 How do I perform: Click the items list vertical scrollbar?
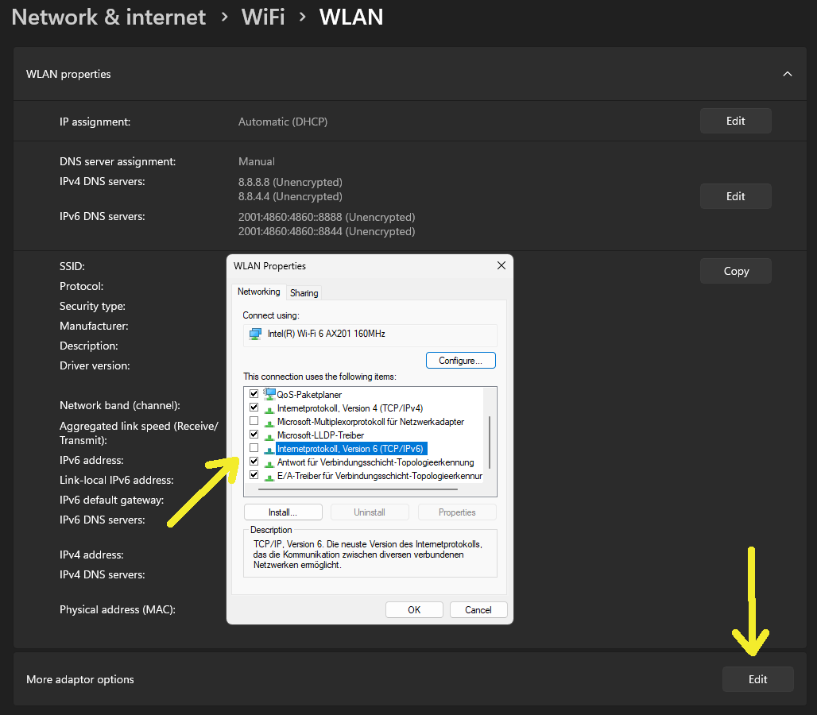(490, 442)
